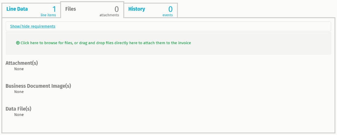Click the 'attachments' caption under Files
Viewport: 337px width, 135px height.
[109, 15]
